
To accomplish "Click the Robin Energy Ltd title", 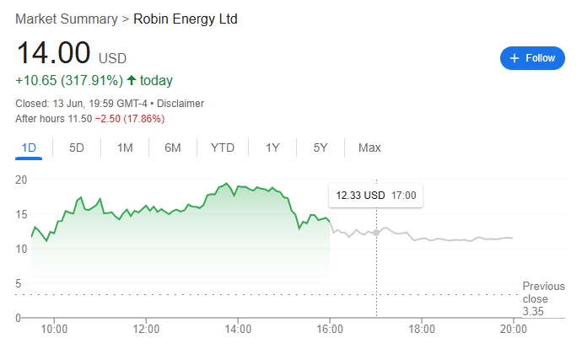I will [186, 19].
